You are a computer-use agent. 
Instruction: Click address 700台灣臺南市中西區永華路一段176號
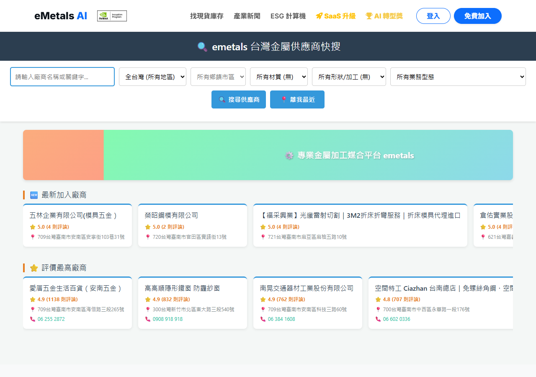[426, 310]
